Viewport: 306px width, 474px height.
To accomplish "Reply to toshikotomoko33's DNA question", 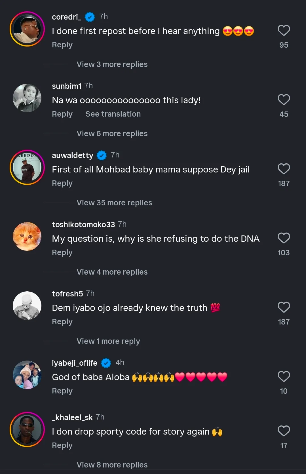I will (x=62, y=252).
